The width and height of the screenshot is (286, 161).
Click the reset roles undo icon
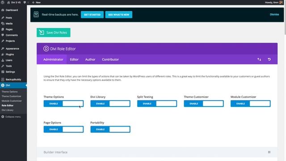pos(269,59)
